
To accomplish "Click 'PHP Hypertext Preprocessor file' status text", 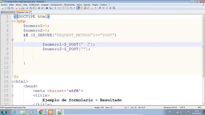I will click(13, 107).
